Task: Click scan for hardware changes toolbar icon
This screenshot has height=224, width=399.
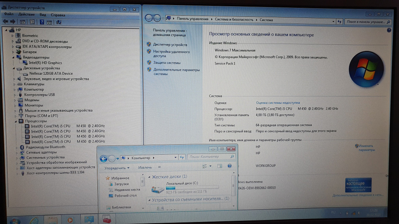Action: (59, 22)
